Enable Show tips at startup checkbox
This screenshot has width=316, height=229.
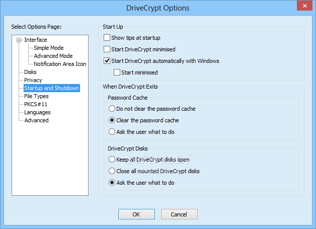107,38
